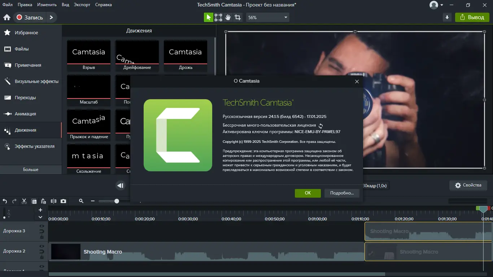
Task: Expand the track options chevron below the plus
Action: click(x=40, y=217)
